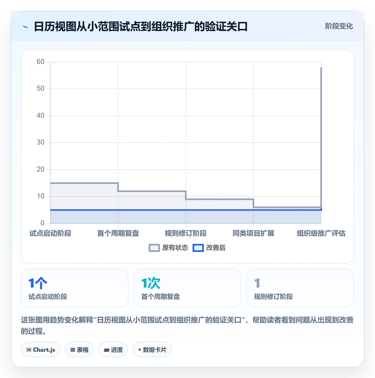Click the gray 原有状态 legend color box
The image size is (375, 378).
click(154, 248)
